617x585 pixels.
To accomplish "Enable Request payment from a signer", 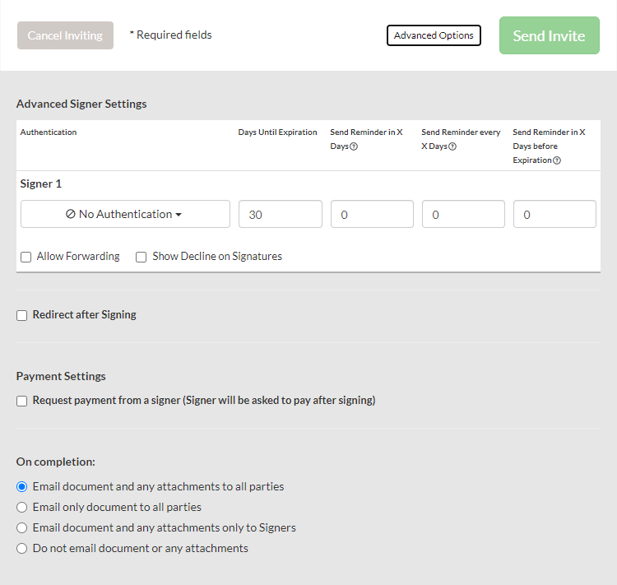I will (22, 401).
